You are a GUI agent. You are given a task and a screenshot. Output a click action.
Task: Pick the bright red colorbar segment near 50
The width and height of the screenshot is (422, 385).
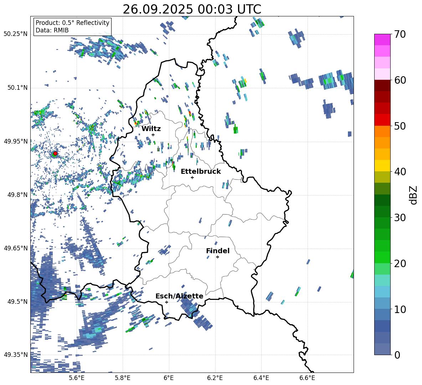coord(382,120)
